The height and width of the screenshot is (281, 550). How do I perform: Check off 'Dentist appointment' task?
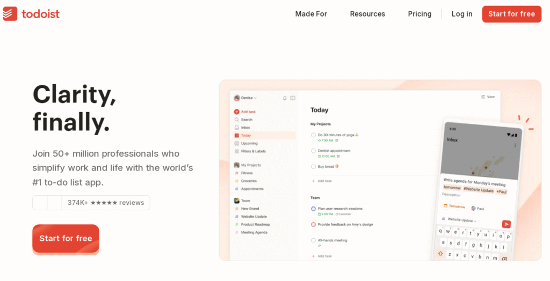click(x=313, y=151)
